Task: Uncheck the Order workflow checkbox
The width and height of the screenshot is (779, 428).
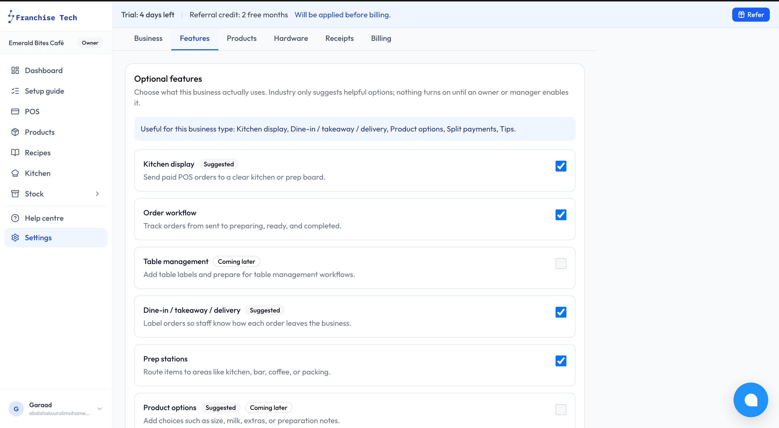Action: pos(561,215)
